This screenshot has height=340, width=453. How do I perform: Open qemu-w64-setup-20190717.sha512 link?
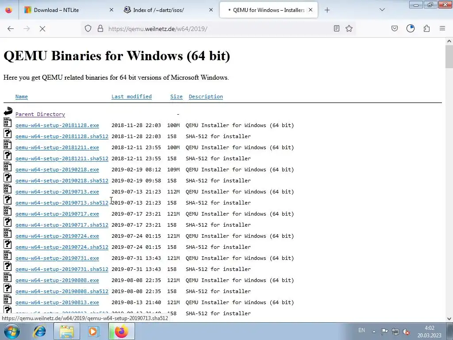[x=62, y=224]
